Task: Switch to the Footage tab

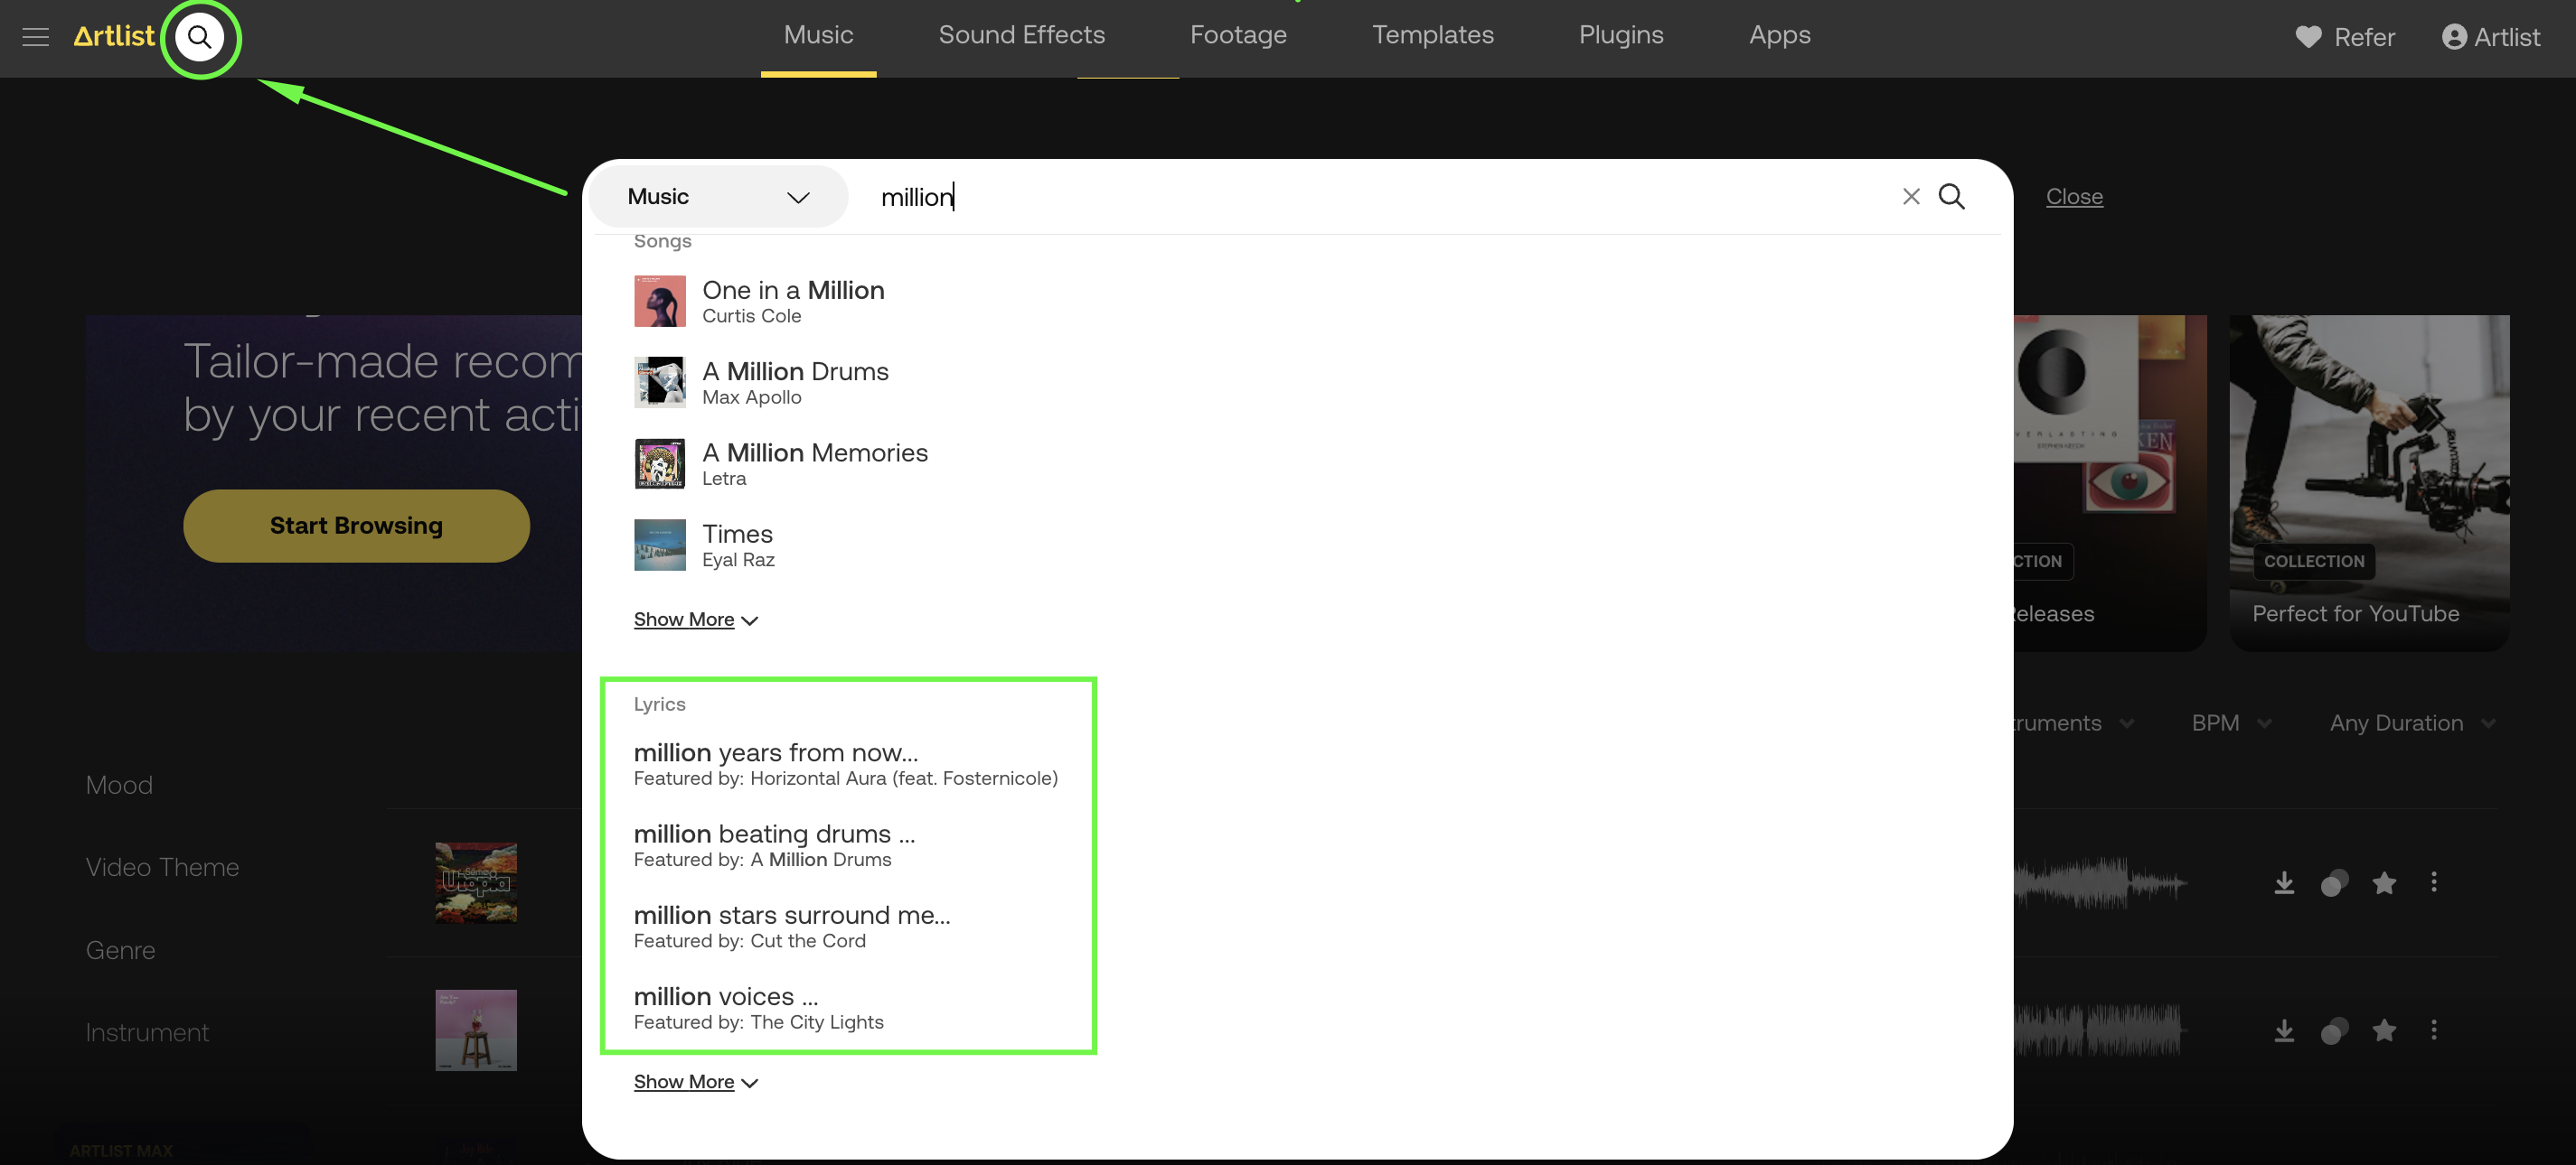Action: pos(1238,36)
